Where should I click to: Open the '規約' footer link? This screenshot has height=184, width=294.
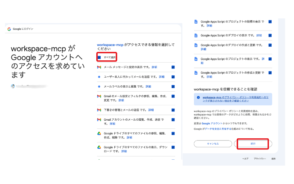tap(273, 159)
